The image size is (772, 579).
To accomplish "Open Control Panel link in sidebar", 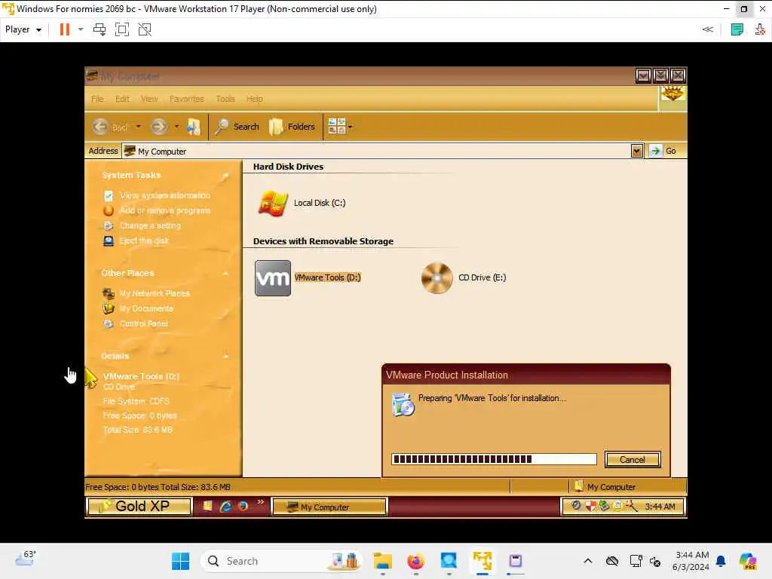I will click(144, 323).
